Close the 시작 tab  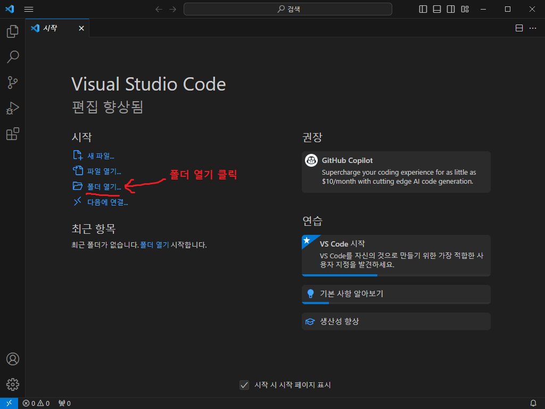pos(81,28)
